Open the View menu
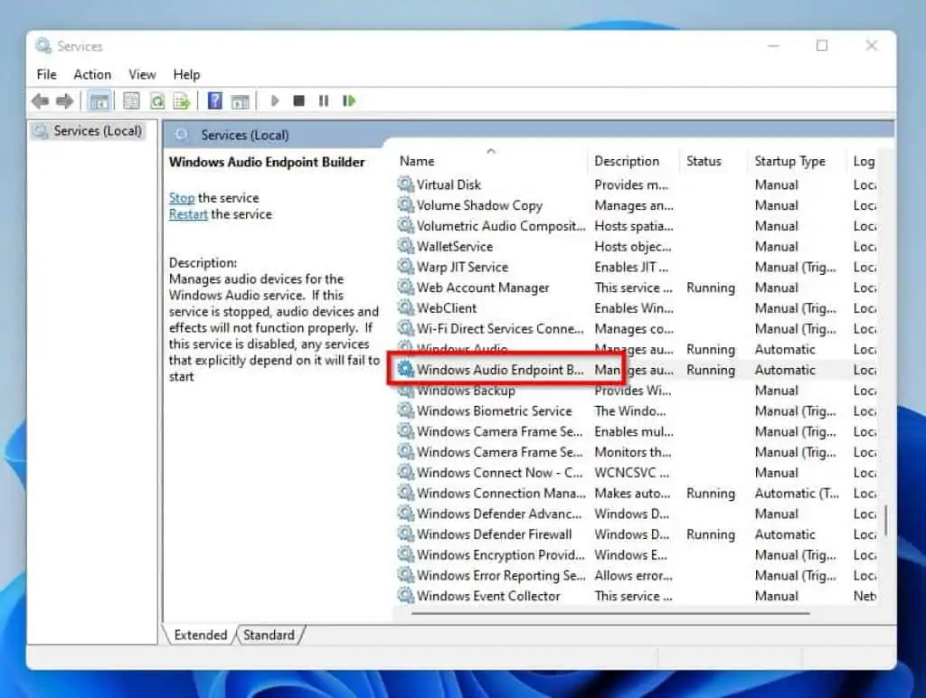 pos(142,74)
